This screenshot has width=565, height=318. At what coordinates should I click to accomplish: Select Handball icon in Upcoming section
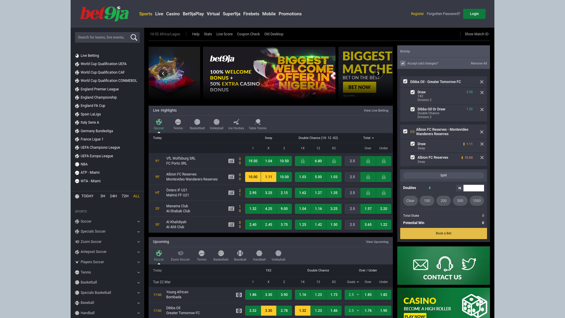click(x=259, y=253)
